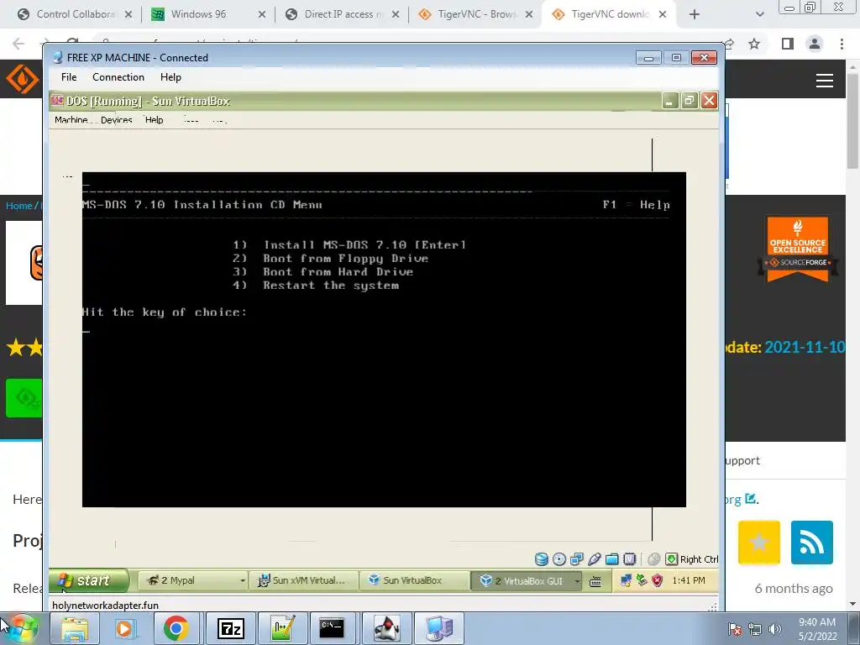Click inside the DOS installation menu screen
Screen dimensions: 860x645
click(384, 339)
